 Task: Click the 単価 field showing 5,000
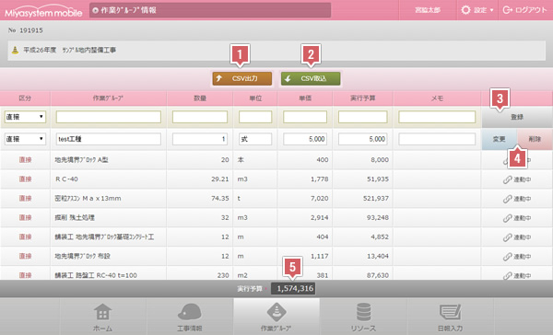(x=305, y=139)
